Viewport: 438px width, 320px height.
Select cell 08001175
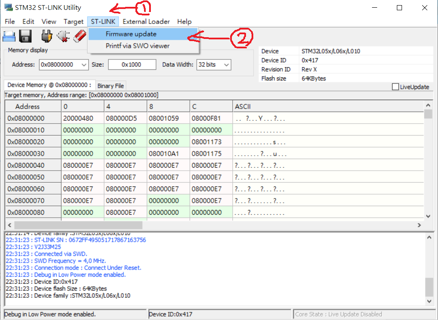pyautogui.click(x=211, y=154)
